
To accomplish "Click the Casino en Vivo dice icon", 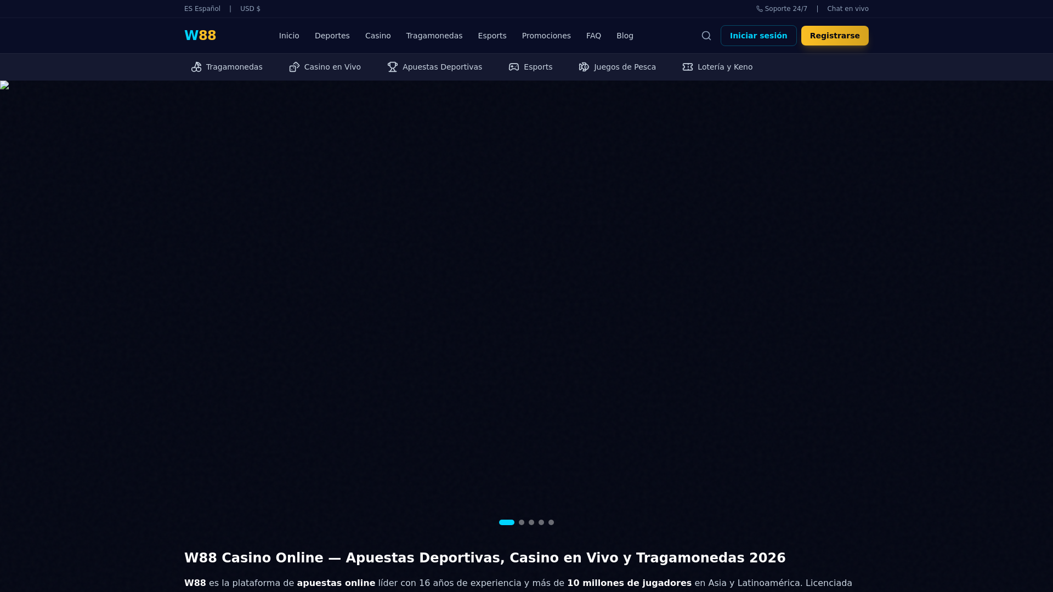I will coord(295,67).
